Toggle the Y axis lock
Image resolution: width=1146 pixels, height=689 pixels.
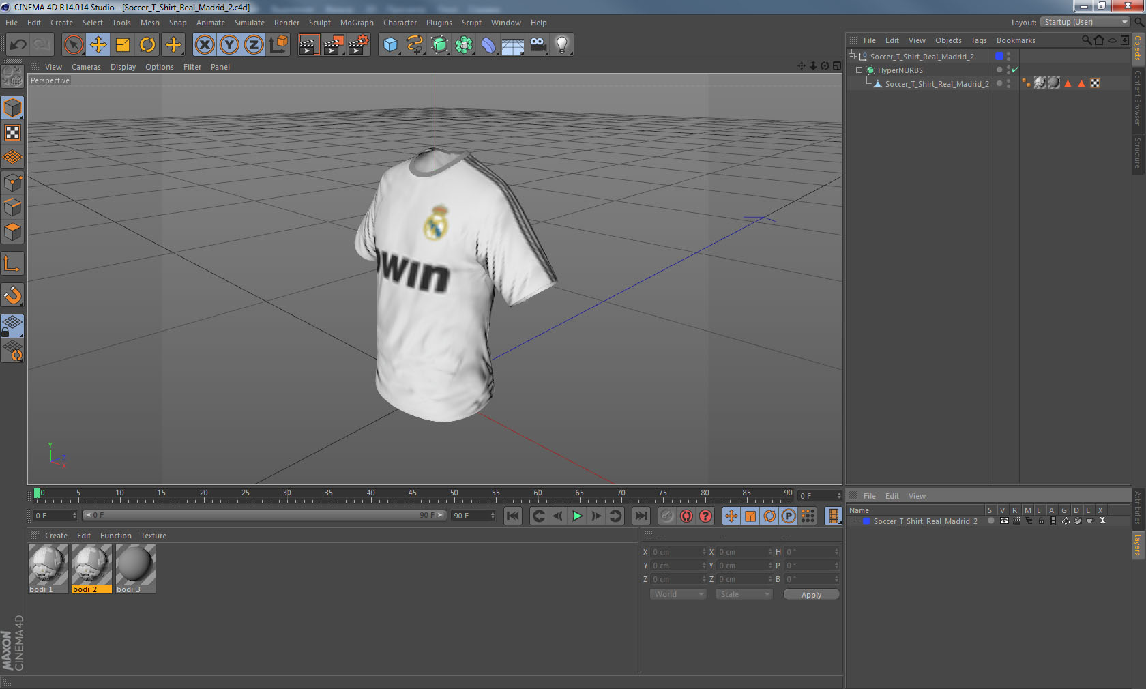coord(229,45)
